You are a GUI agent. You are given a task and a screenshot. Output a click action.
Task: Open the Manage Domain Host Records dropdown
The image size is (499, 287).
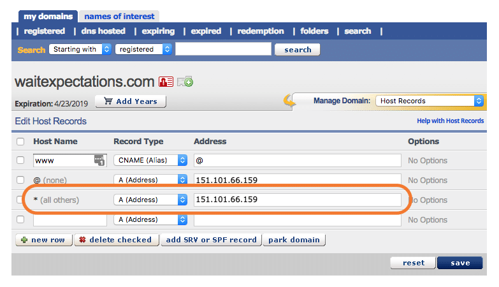pyautogui.click(x=430, y=101)
